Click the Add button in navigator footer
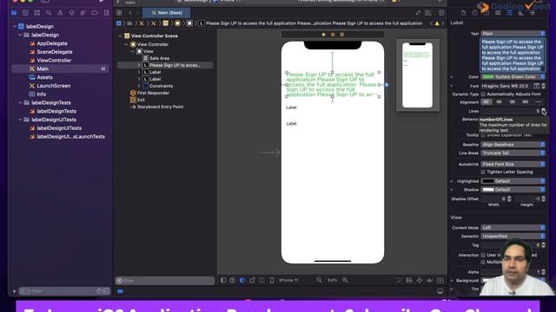 14,291
